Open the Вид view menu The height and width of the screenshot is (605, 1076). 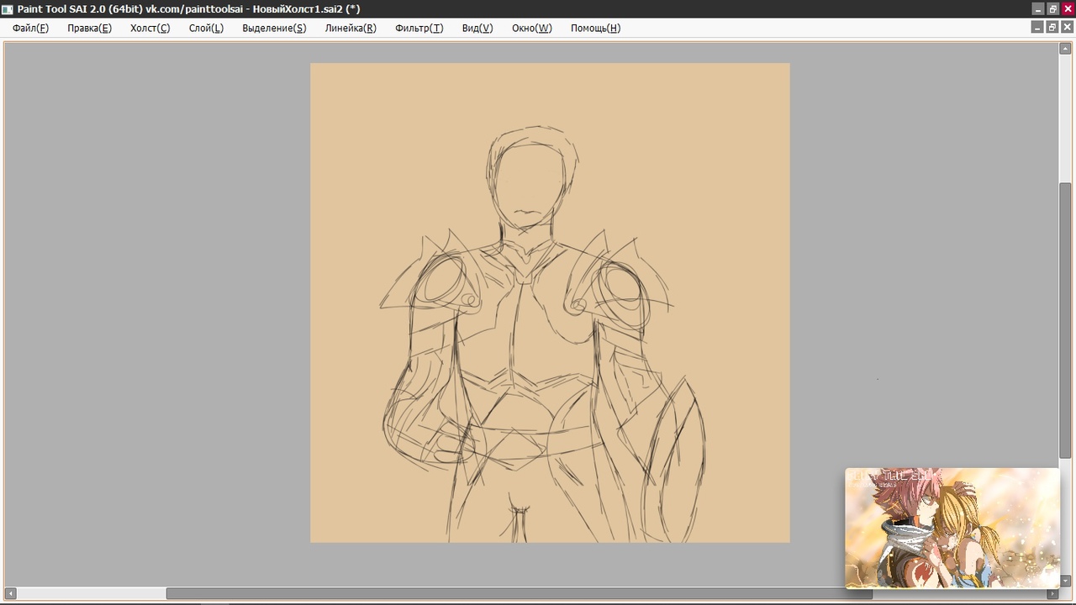tap(477, 28)
